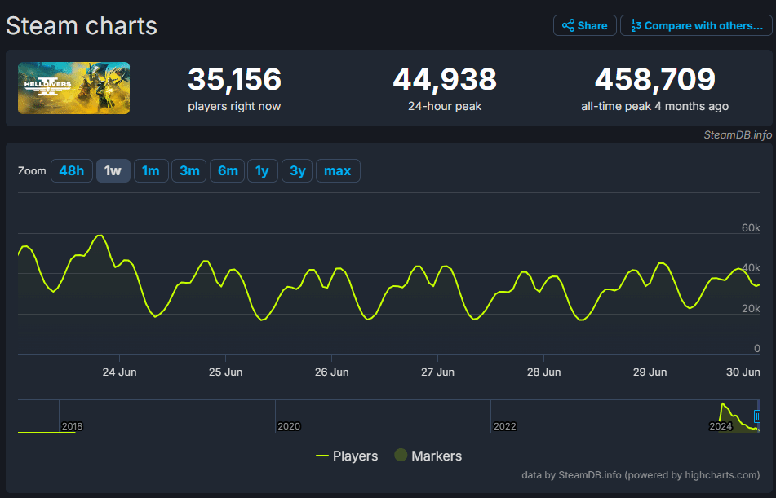Viewport: 776px width, 498px height.
Task: Select the 1w zoom range
Action: 113,170
